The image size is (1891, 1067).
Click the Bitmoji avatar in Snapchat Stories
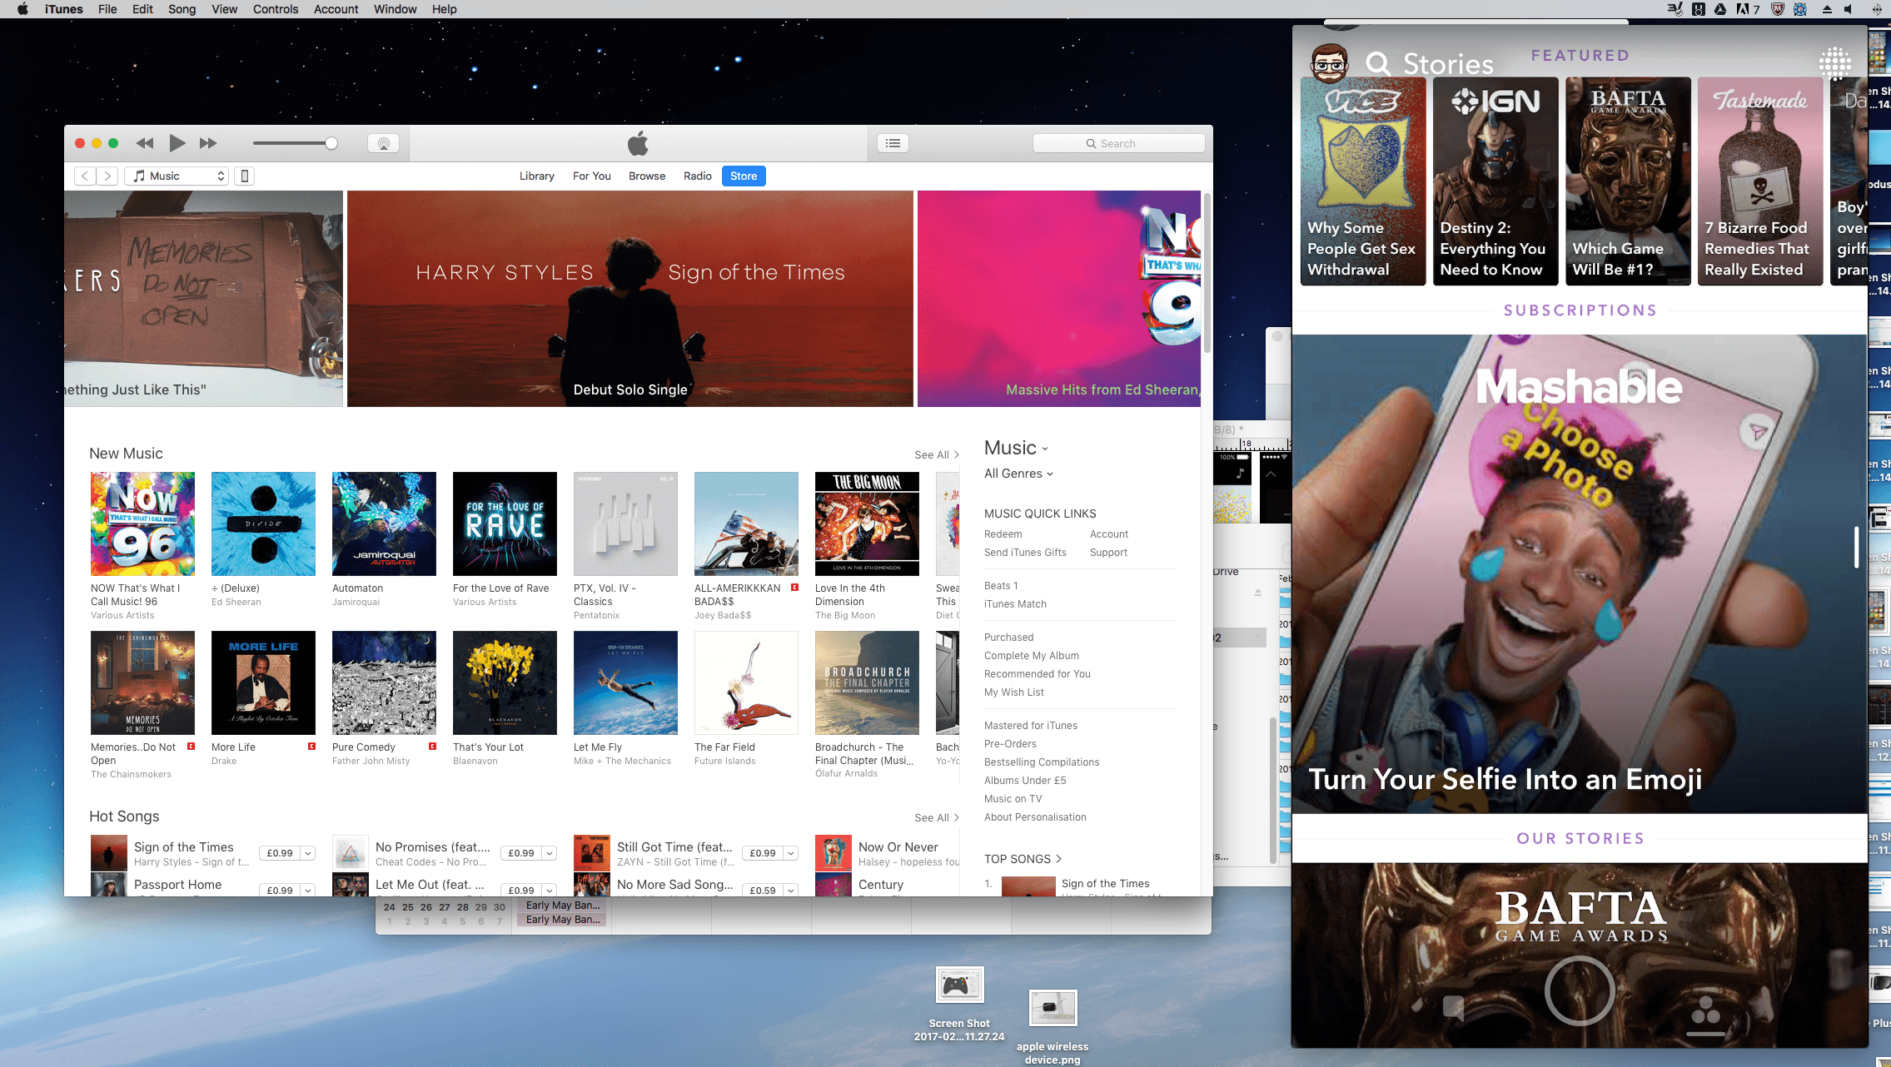pyautogui.click(x=1330, y=62)
